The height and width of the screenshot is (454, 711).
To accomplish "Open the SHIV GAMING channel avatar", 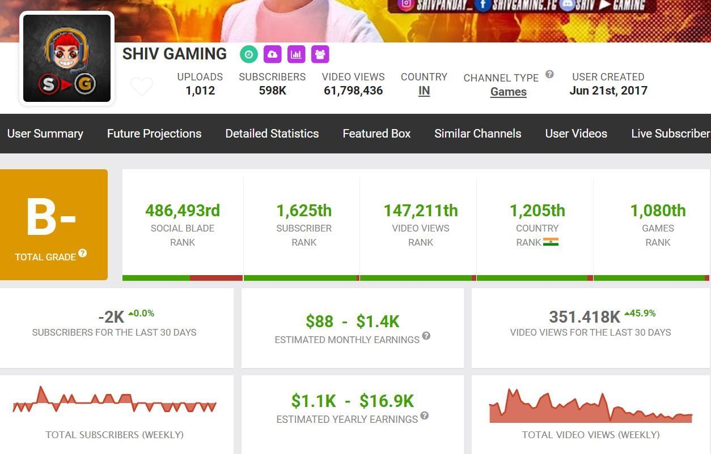I will [67, 58].
